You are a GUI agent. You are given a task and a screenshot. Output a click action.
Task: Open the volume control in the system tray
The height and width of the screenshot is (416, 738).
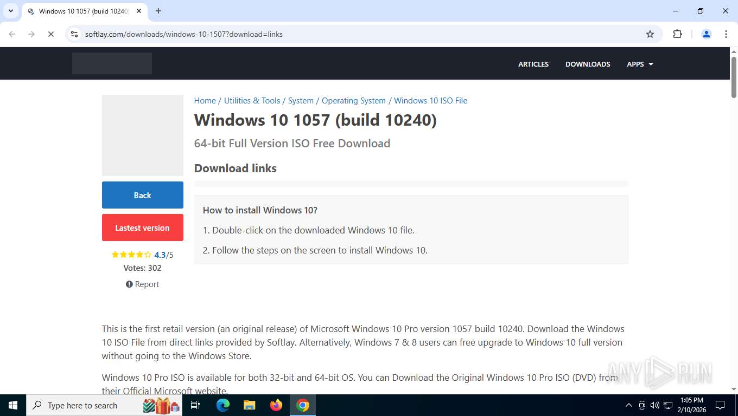[x=654, y=405]
